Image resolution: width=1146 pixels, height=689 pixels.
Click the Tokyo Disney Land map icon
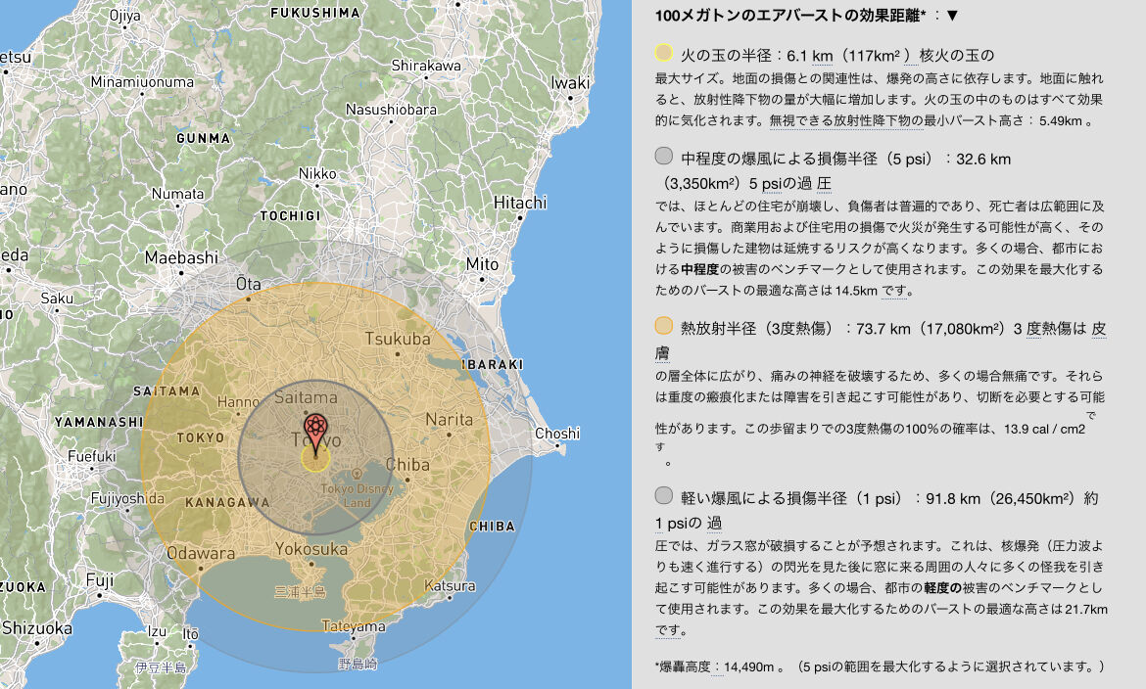(x=357, y=475)
